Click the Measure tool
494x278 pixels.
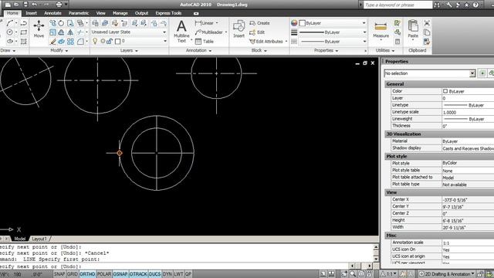coord(381,29)
